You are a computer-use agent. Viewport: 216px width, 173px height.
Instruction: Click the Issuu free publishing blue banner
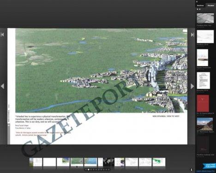[x=209, y=166]
